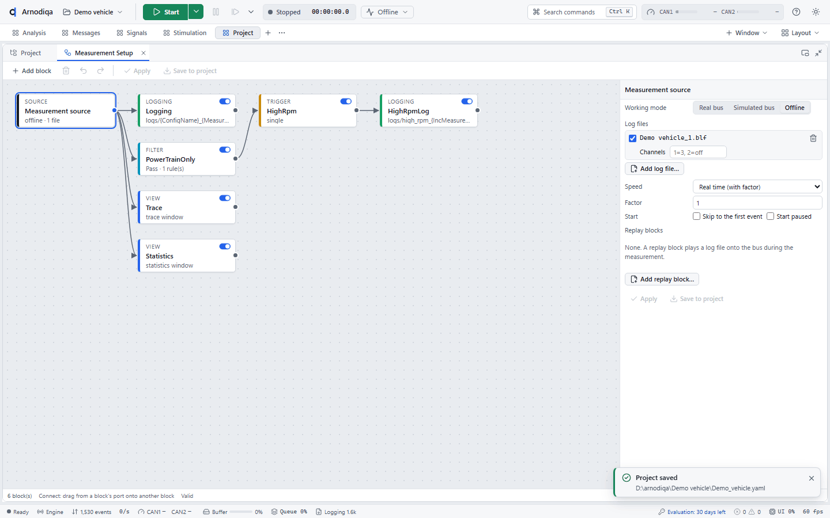Click Add replay block button

662,279
